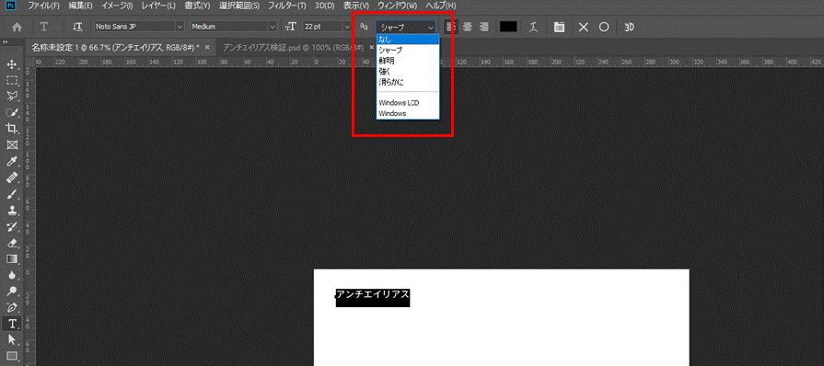
Task: Open the warped text dialog
Action: (533, 27)
